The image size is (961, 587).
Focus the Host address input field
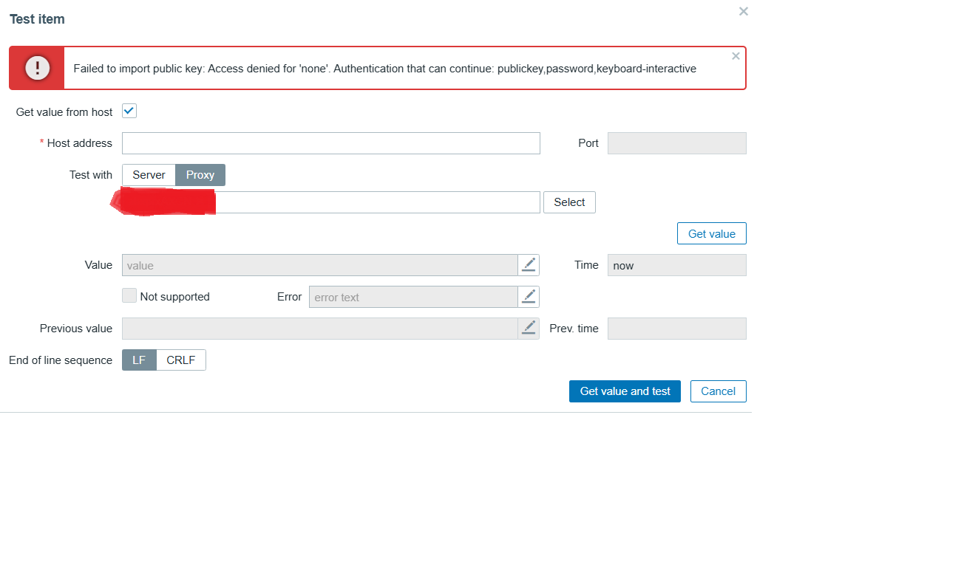click(330, 143)
